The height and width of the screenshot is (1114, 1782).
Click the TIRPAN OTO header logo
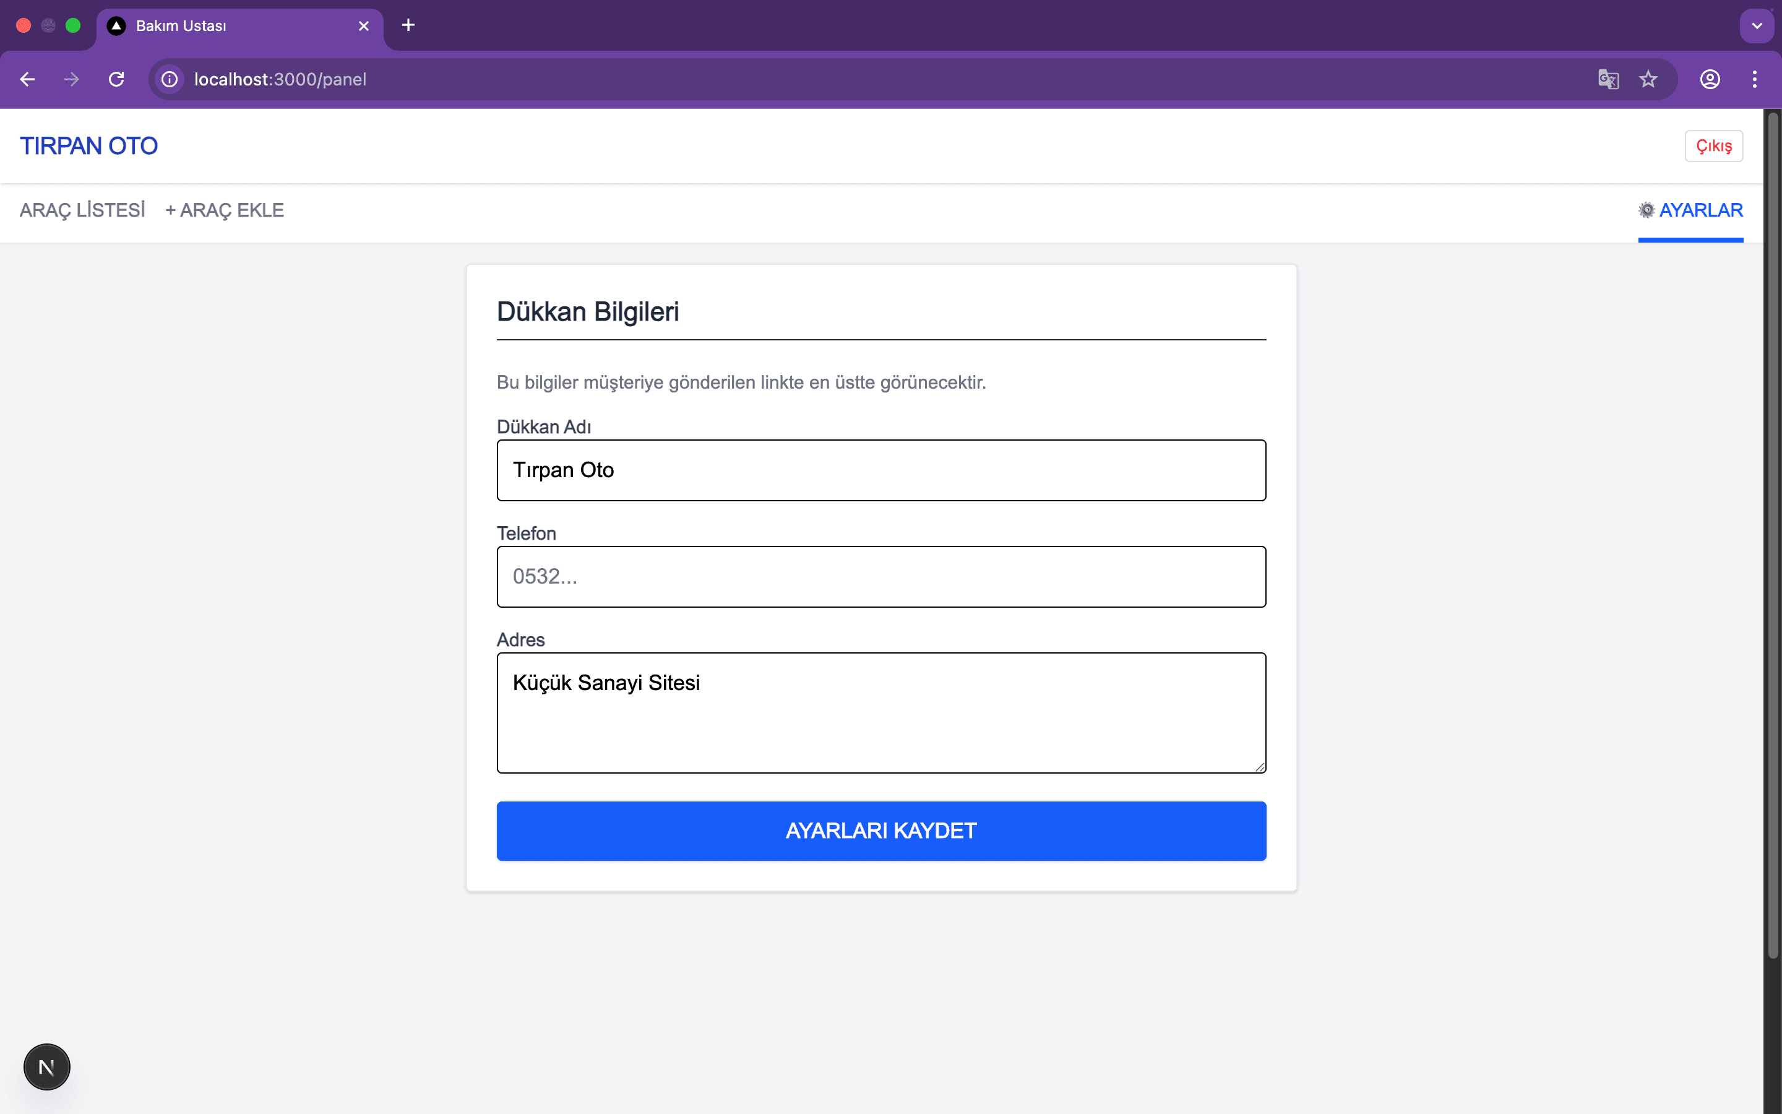pos(89,146)
